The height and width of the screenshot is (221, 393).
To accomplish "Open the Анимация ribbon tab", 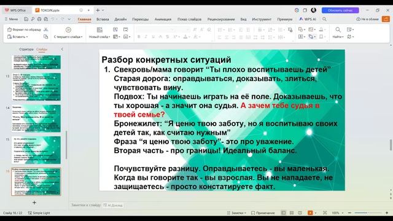I will coord(163,19).
